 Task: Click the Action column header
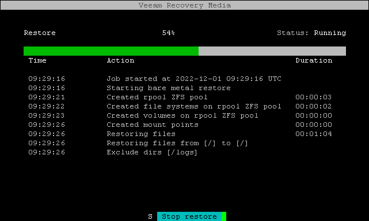[120, 60]
